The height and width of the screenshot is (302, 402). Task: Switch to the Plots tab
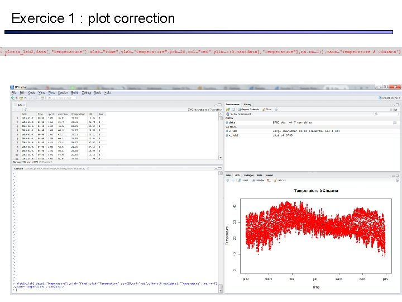pos(237,176)
